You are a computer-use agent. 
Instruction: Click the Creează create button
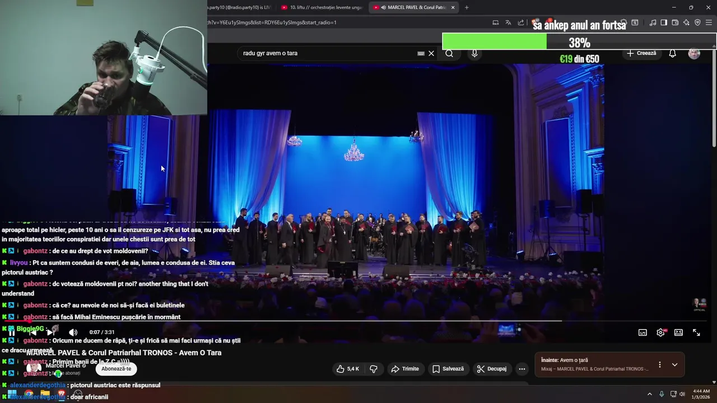(x=641, y=53)
